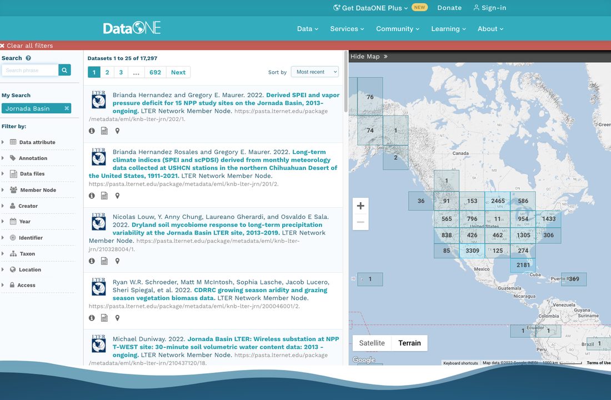Open the CDRRC growing season aridity dataset
Screen dimensions: 611x400
pos(220,294)
